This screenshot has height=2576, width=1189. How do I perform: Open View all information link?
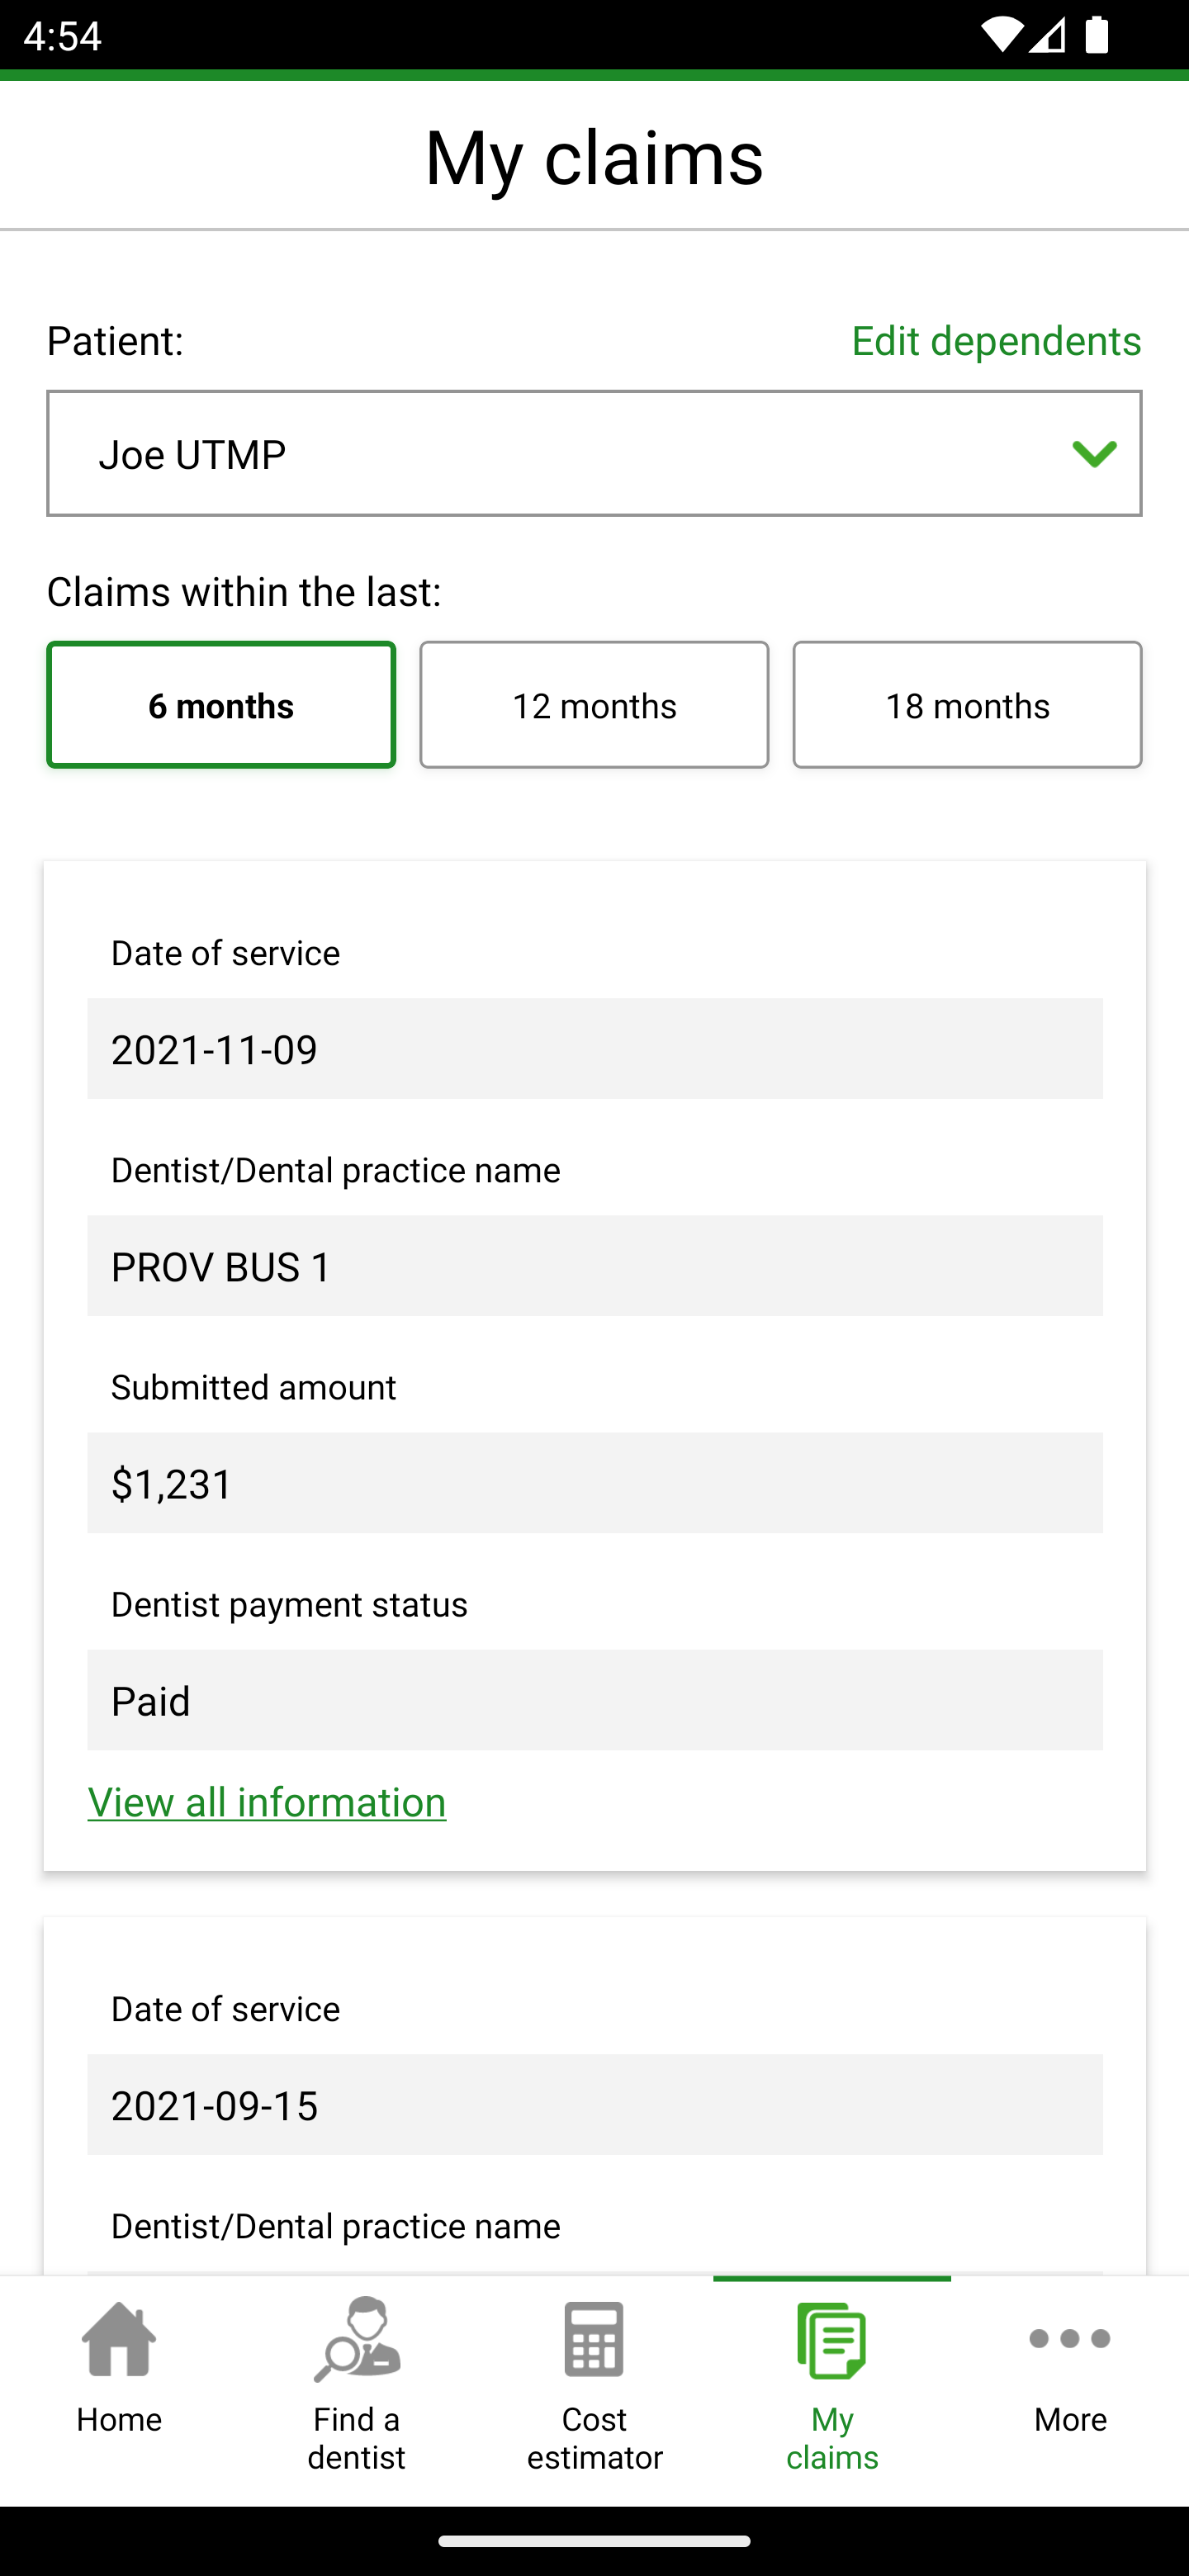(x=267, y=1802)
